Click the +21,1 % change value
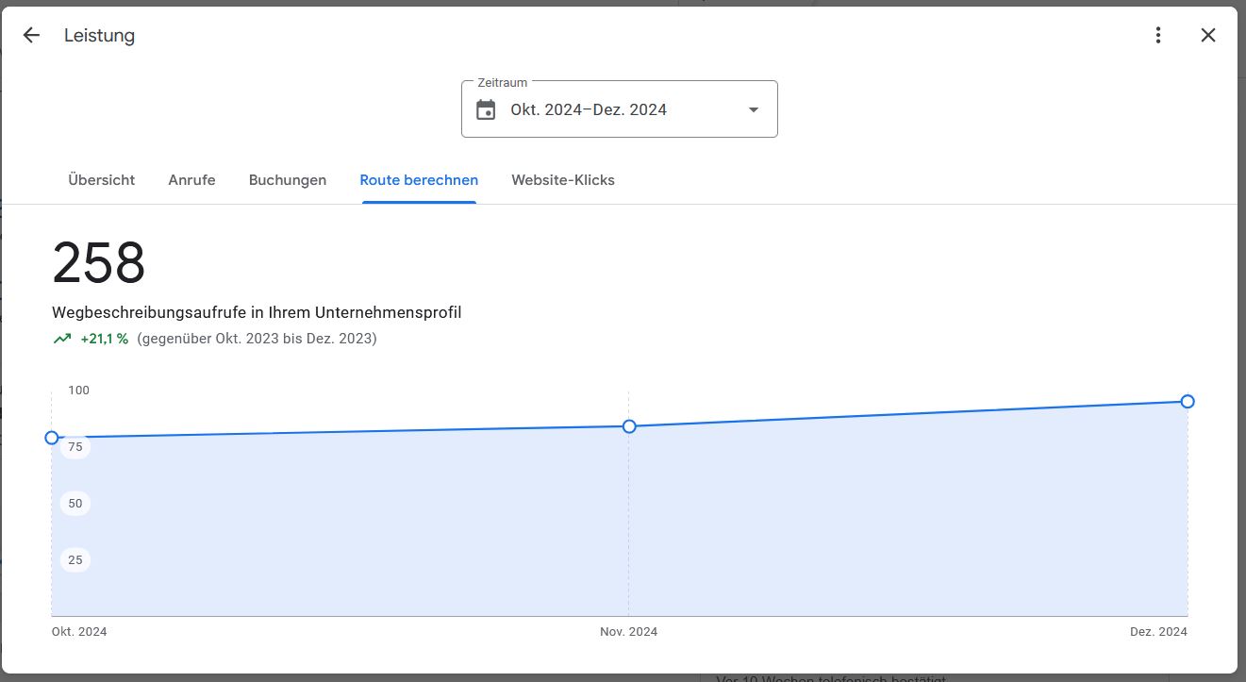The image size is (1246, 682). click(x=105, y=339)
